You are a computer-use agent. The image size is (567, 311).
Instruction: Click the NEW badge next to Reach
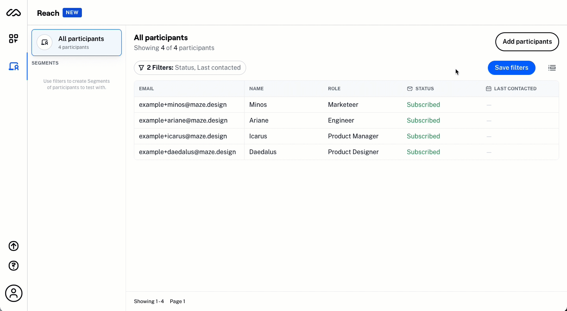72,13
